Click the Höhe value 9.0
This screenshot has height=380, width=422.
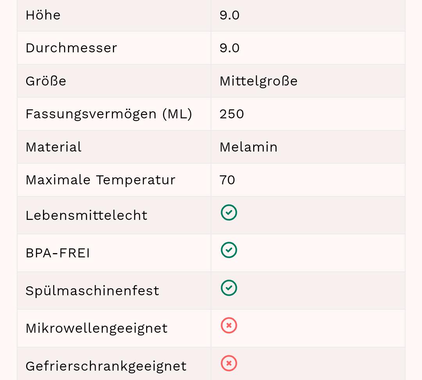(x=229, y=15)
